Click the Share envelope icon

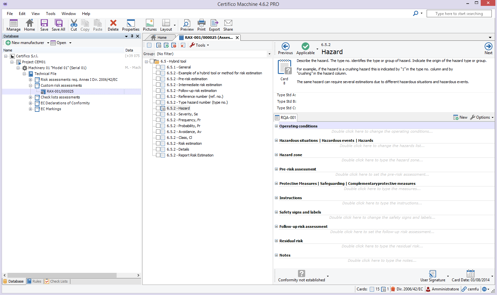click(228, 23)
